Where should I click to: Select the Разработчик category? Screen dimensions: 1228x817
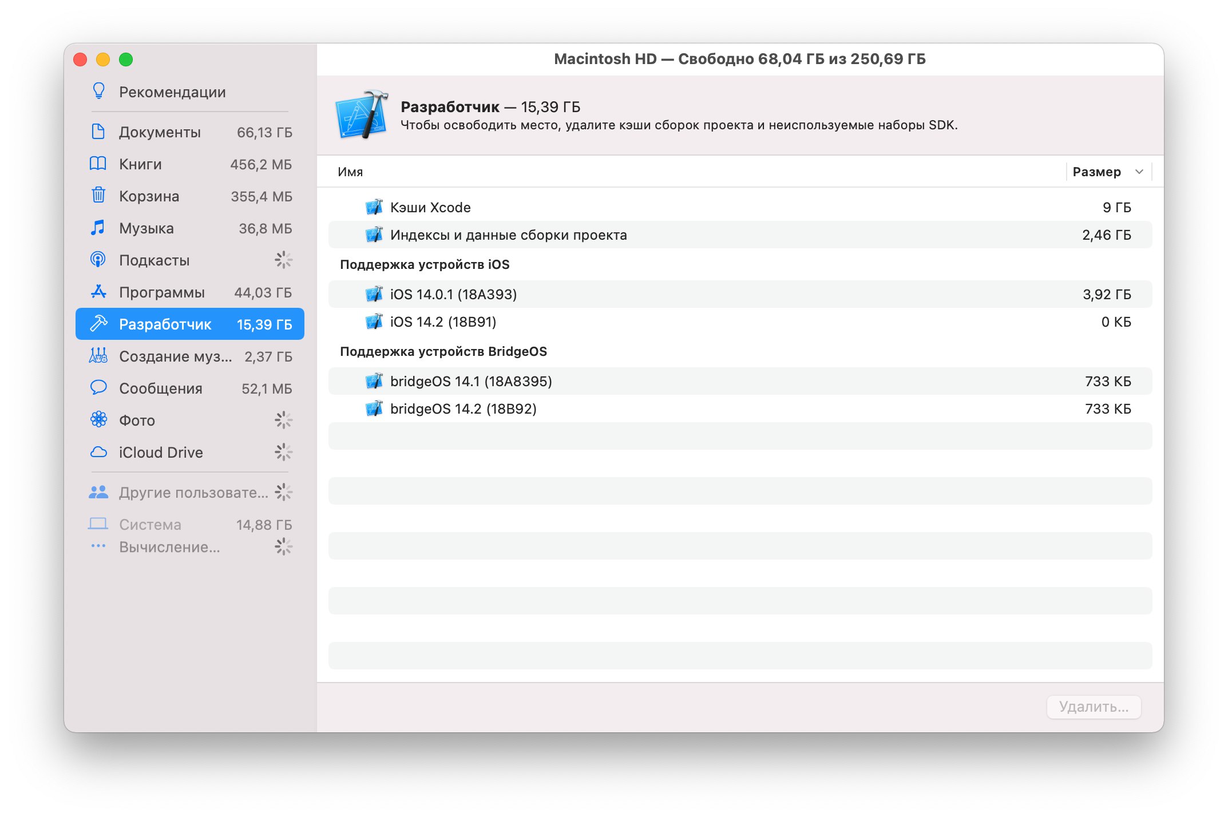189,324
